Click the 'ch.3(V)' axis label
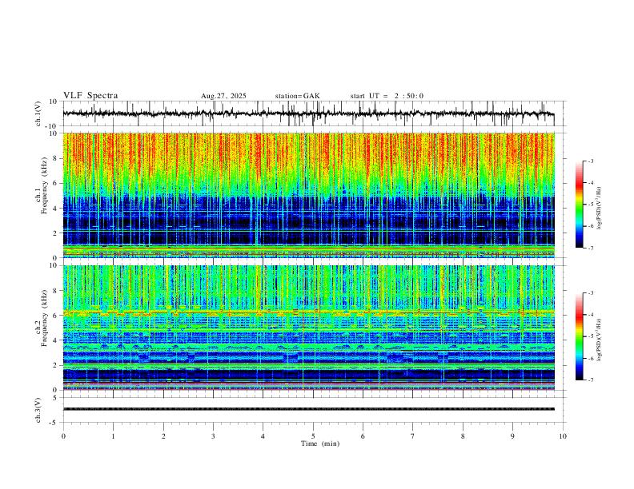The width and height of the screenshot is (634, 489). pos(38,410)
